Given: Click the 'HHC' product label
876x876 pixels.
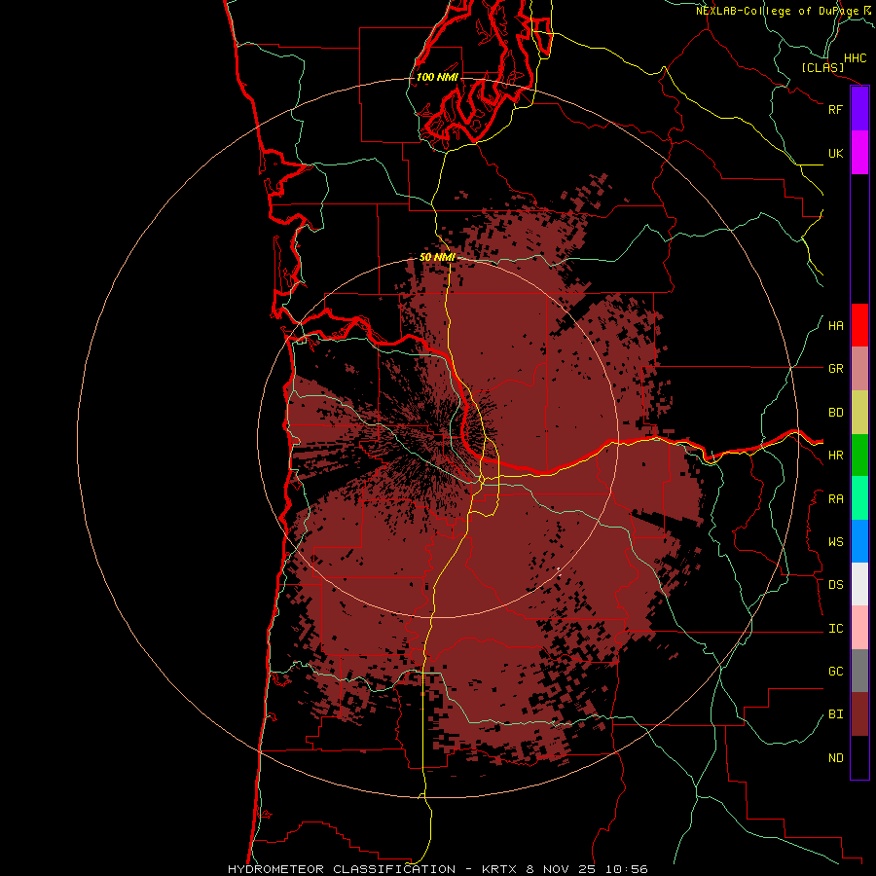Looking at the screenshot, I should pyautogui.click(x=856, y=58).
